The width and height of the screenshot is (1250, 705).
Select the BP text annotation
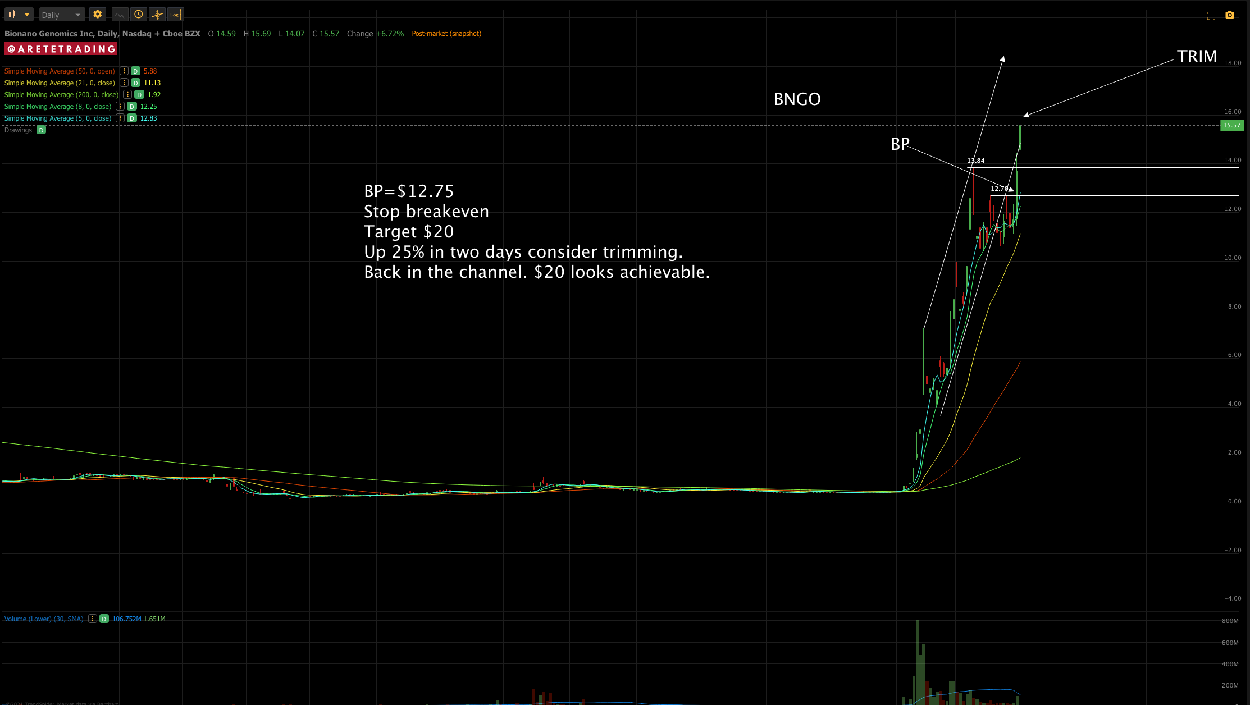coord(900,144)
